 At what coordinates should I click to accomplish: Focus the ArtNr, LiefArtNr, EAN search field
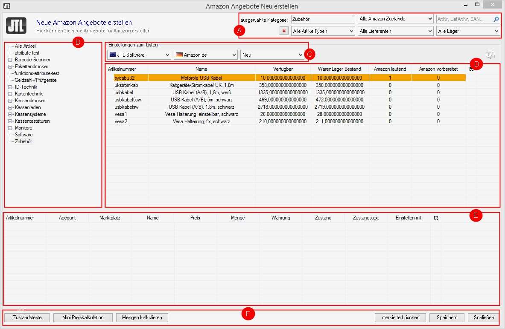464,19
